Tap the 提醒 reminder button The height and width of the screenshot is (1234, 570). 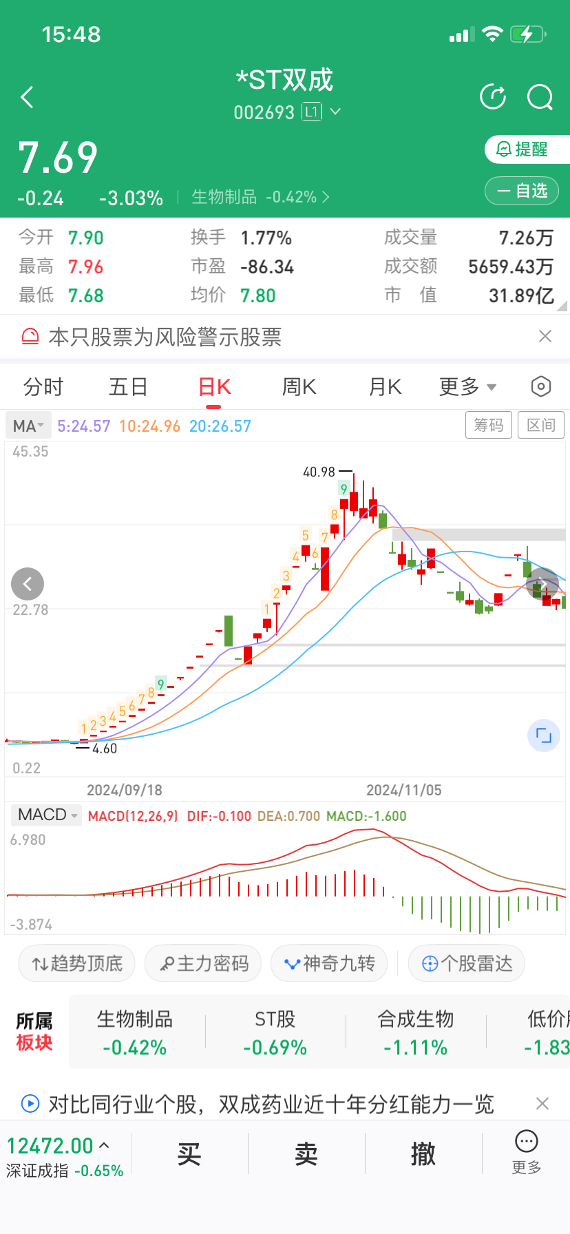pos(527,149)
